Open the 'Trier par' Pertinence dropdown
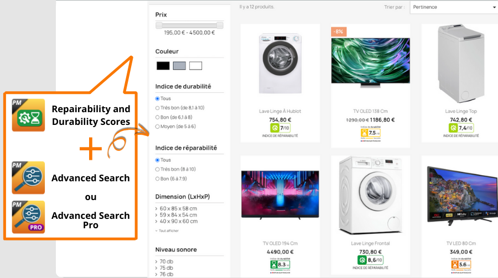This screenshot has width=498, height=278. pos(454,7)
